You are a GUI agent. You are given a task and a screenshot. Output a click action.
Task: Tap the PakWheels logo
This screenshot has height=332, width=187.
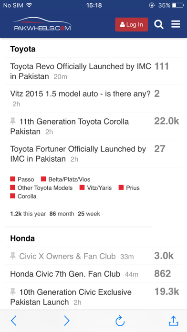click(x=42, y=24)
